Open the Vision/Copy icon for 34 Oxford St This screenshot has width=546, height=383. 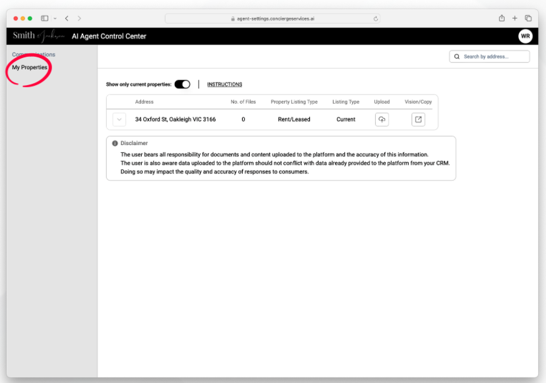[x=418, y=119]
